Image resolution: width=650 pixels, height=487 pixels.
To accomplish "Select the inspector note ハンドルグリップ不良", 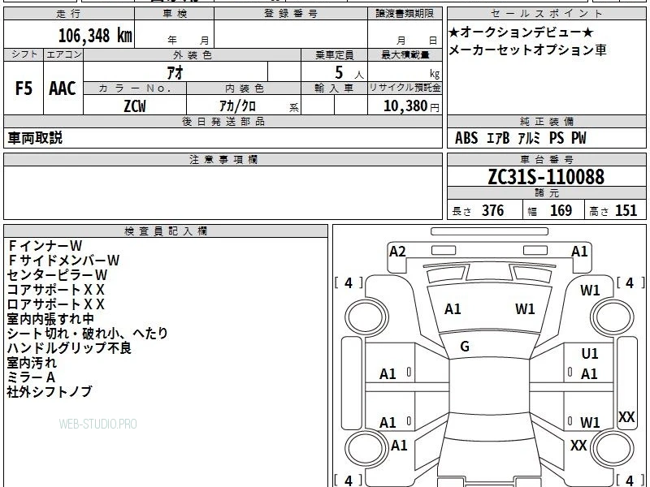I will 69,348.
